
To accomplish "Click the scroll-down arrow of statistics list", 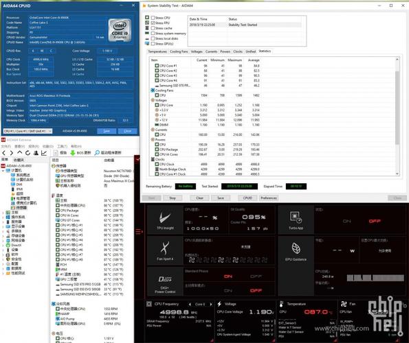I will point(397,174).
